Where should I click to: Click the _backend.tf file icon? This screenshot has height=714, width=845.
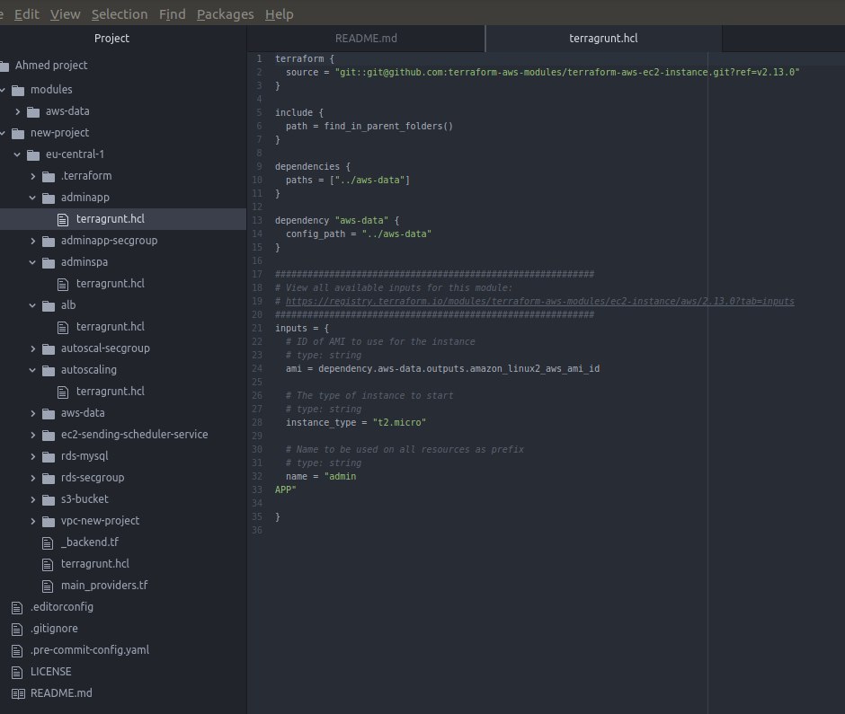coord(48,542)
